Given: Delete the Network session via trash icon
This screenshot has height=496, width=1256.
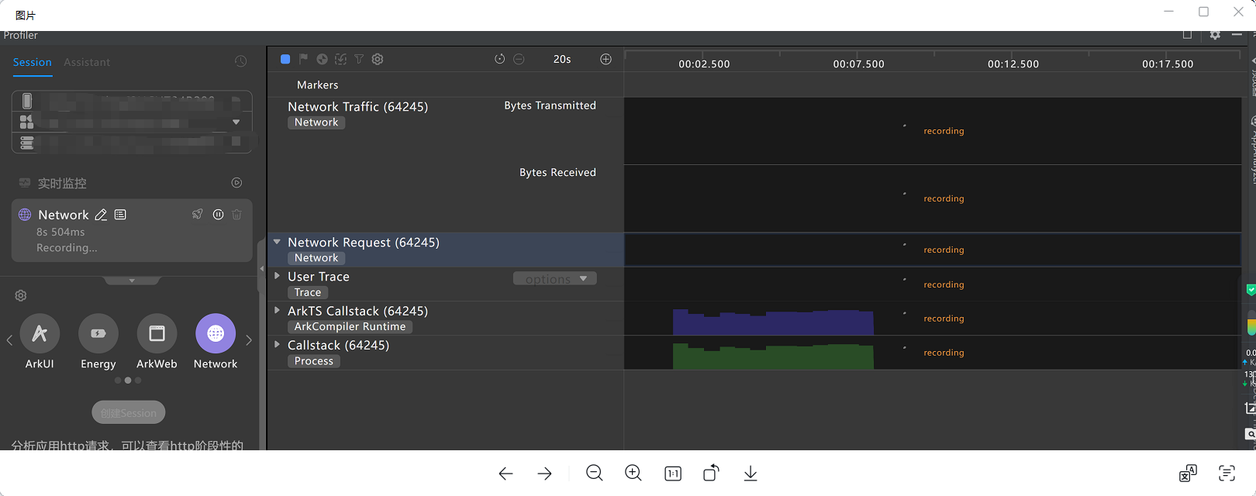Looking at the screenshot, I should pyautogui.click(x=237, y=215).
